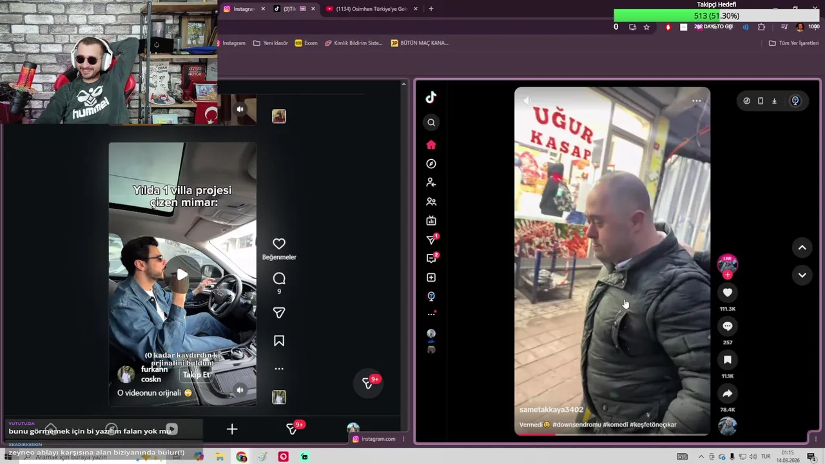
Task: Open TikTok upload plus icon
Action: pyautogui.click(x=431, y=278)
